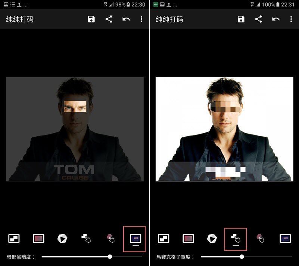This screenshot has height=266, width=299.
Task: Tap the pixelated photo in right screen
Action: (x=224, y=129)
